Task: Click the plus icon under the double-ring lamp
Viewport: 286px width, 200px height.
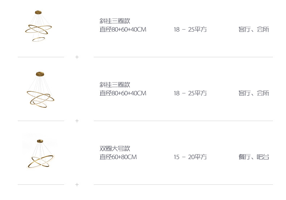Action: [77, 184]
